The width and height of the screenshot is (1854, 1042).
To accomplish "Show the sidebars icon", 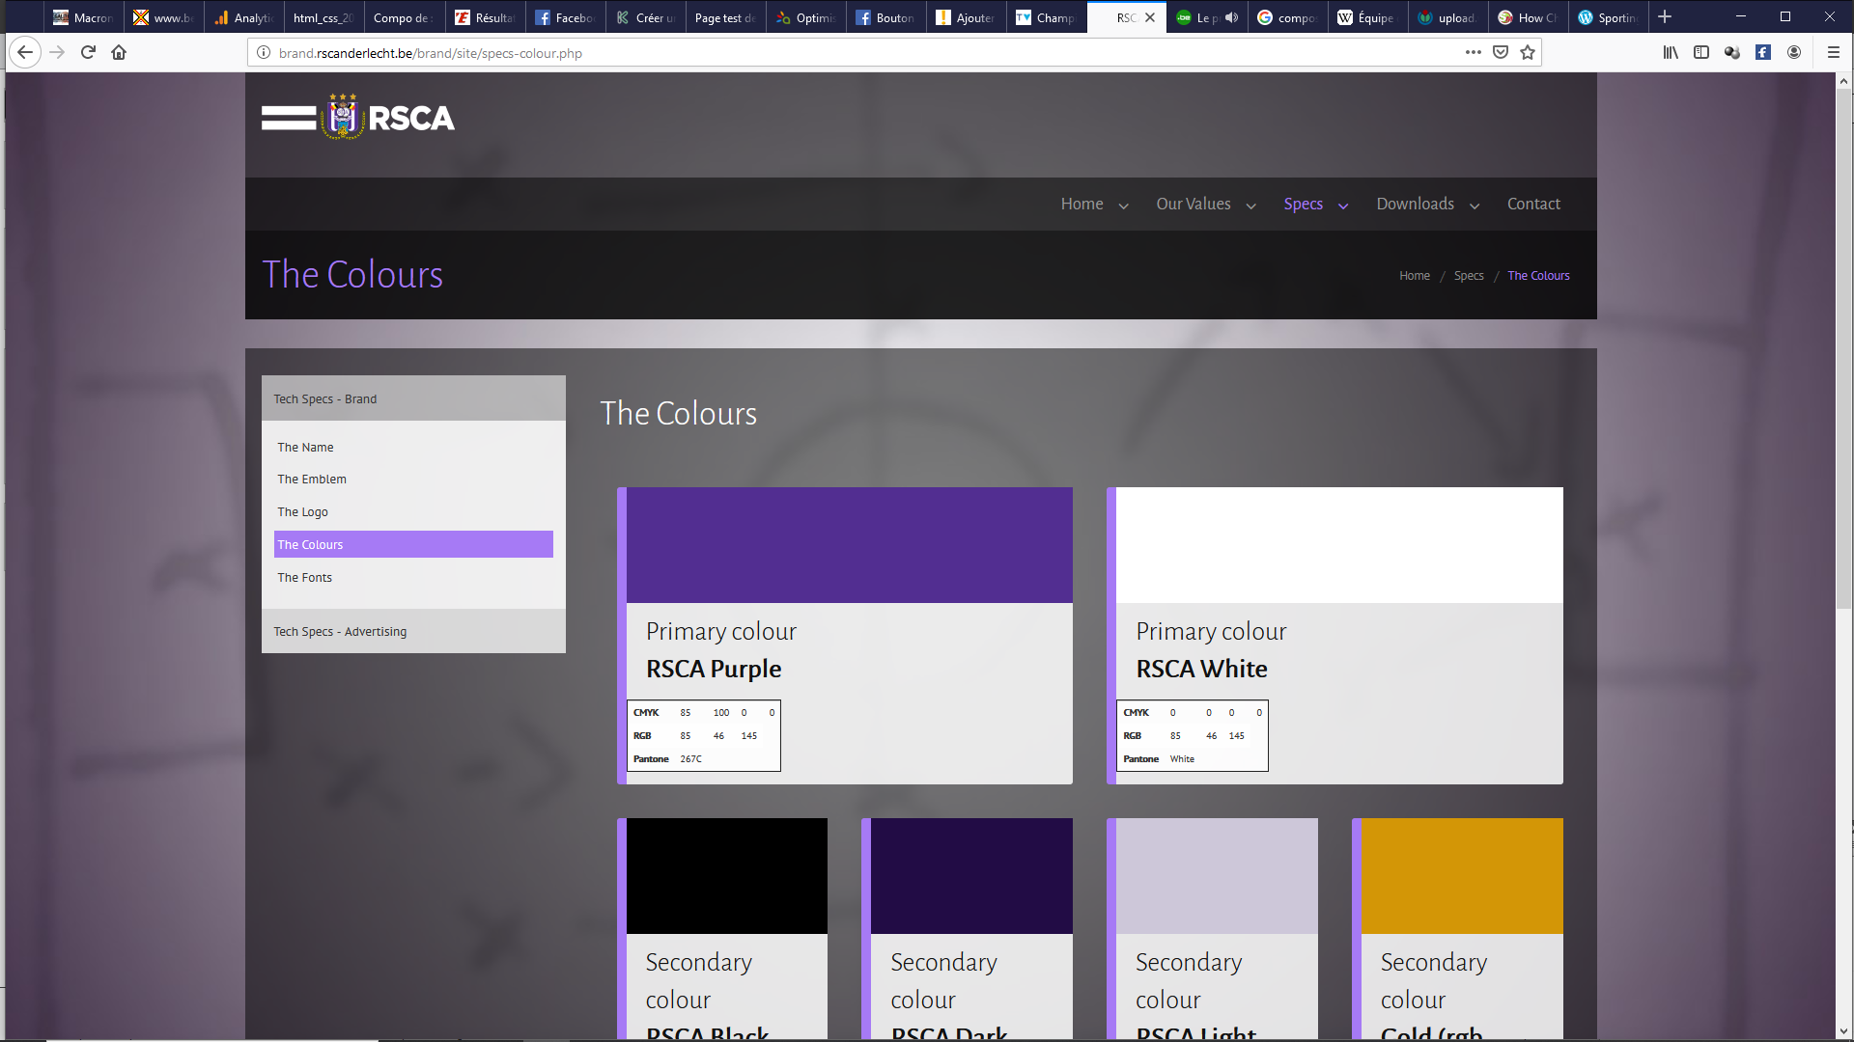I will click(1701, 52).
